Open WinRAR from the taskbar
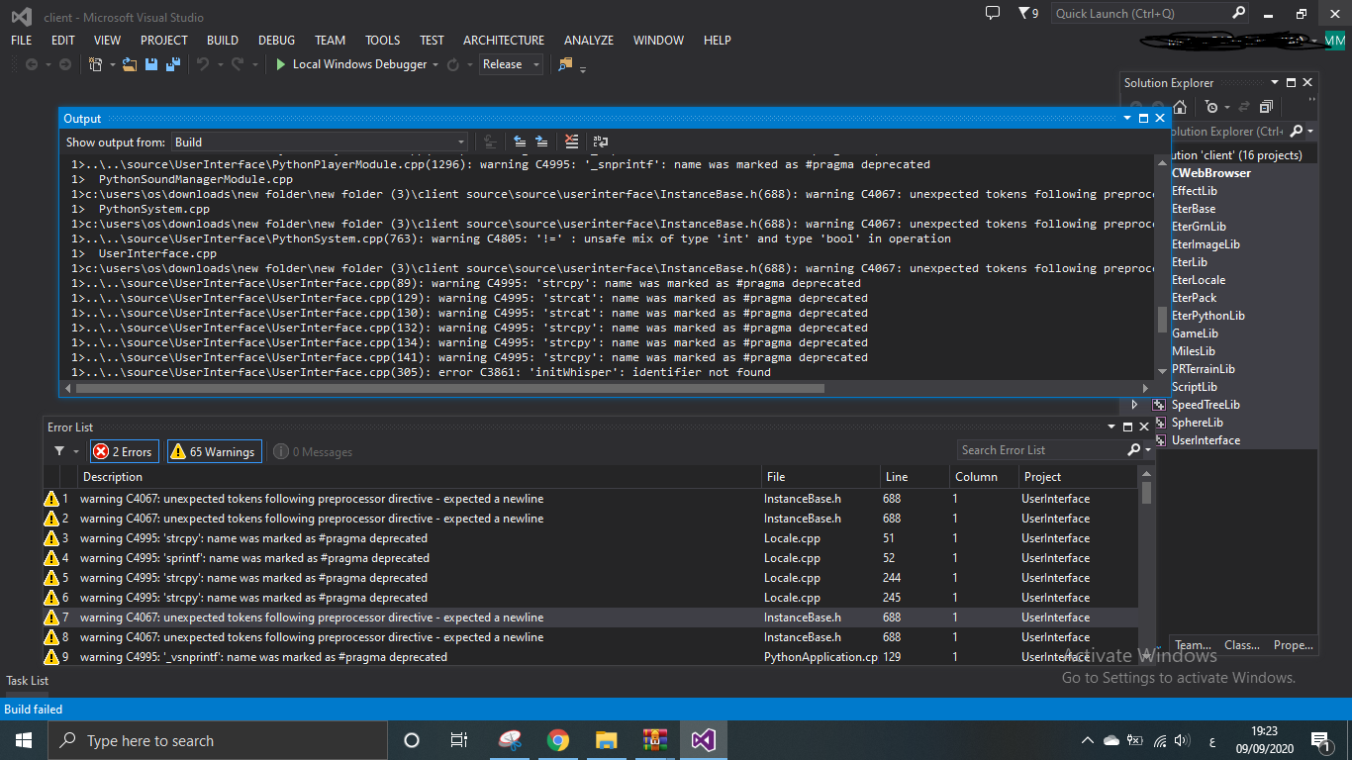Viewport: 1352px width, 760px height. coord(655,740)
